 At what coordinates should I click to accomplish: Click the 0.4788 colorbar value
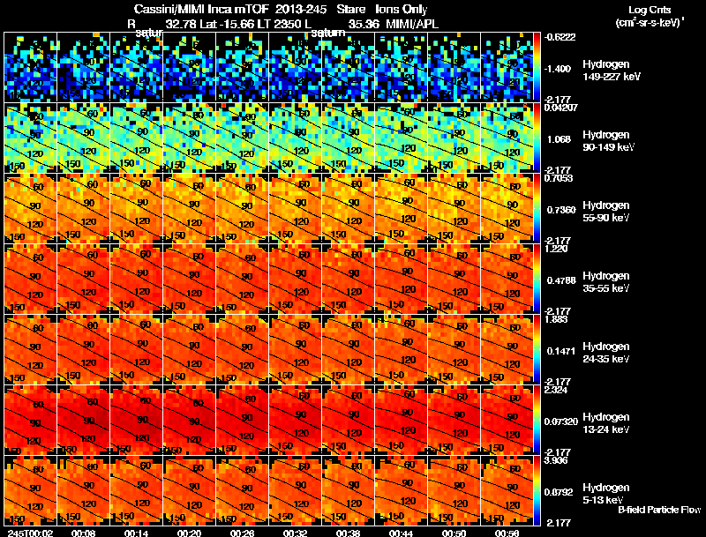[561, 280]
